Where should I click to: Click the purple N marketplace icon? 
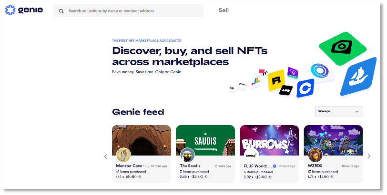pos(292,74)
